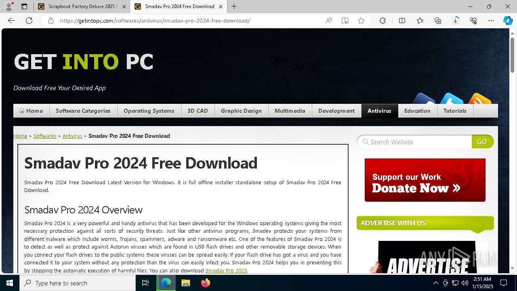Viewport: 517px width, 291px height.
Task: Open Edge Settings and more menu
Action: click(x=491, y=21)
